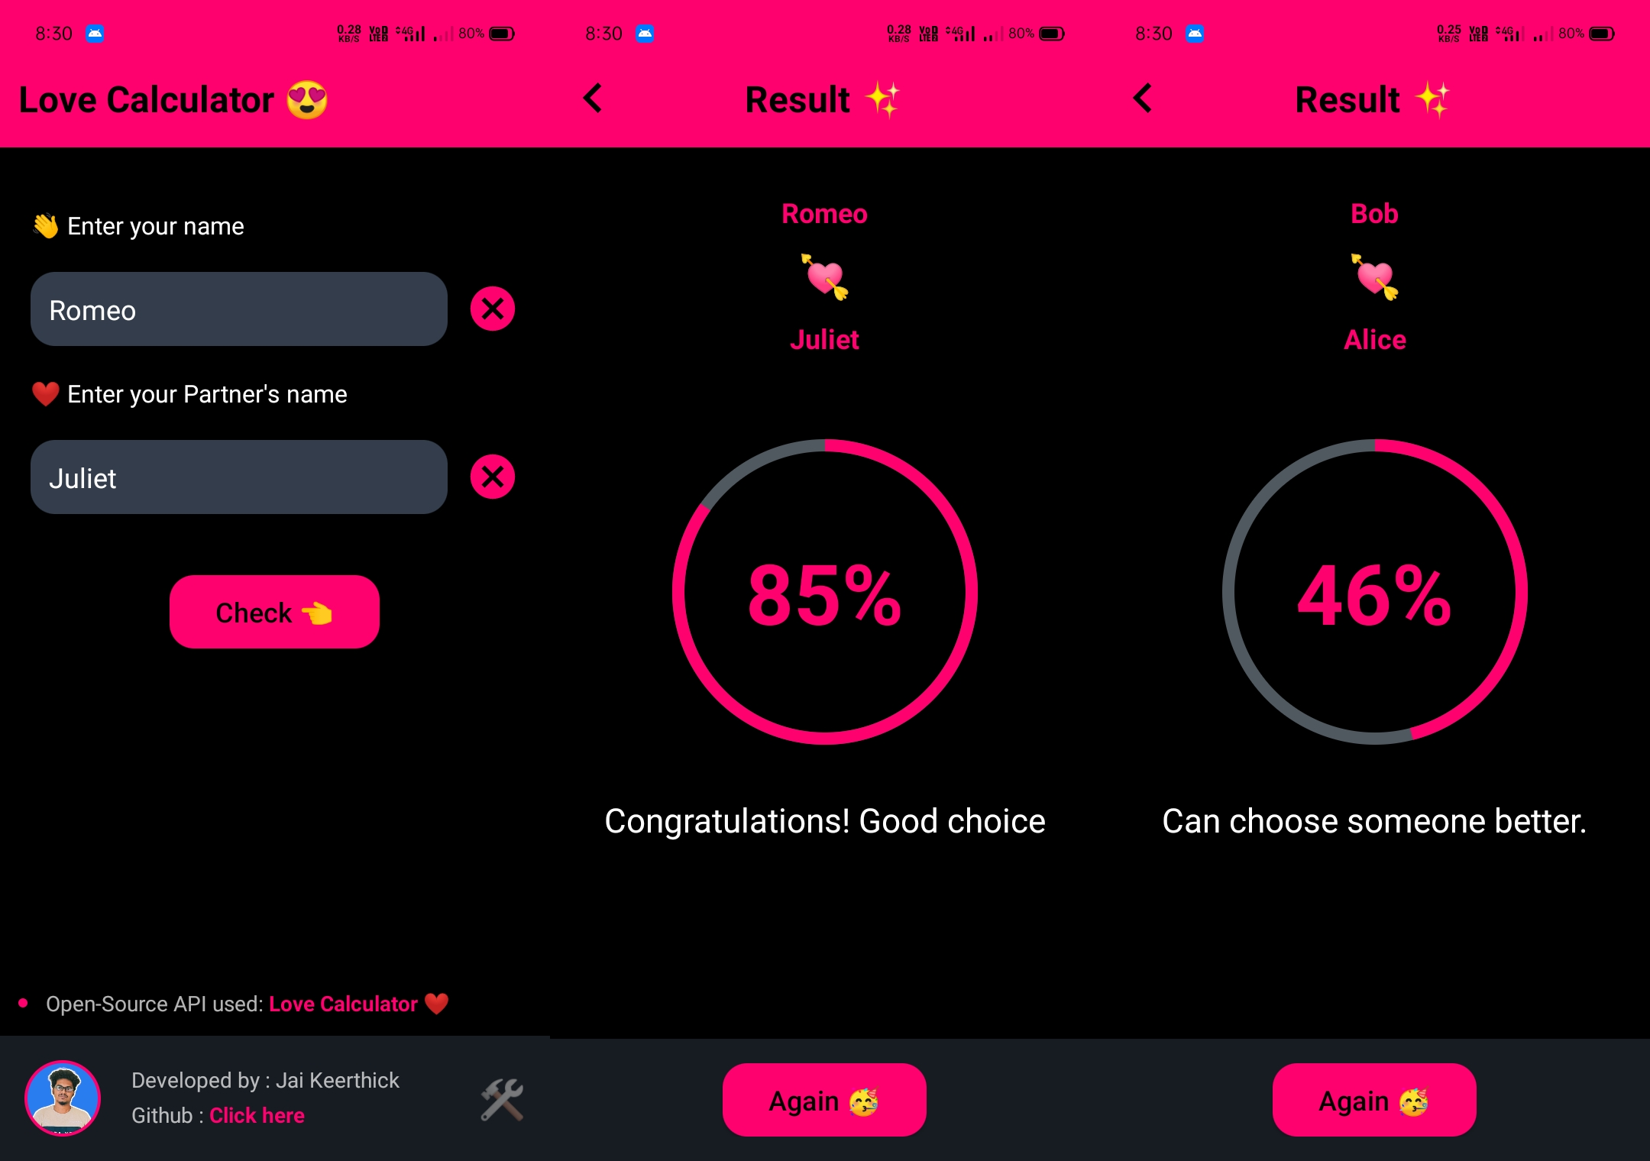Click the Bob name label on result screen
The width and height of the screenshot is (1650, 1161).
point(1373,214)
